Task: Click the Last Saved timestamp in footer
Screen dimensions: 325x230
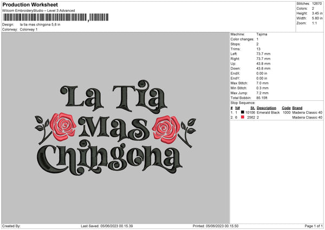Action: coord(107,226)
